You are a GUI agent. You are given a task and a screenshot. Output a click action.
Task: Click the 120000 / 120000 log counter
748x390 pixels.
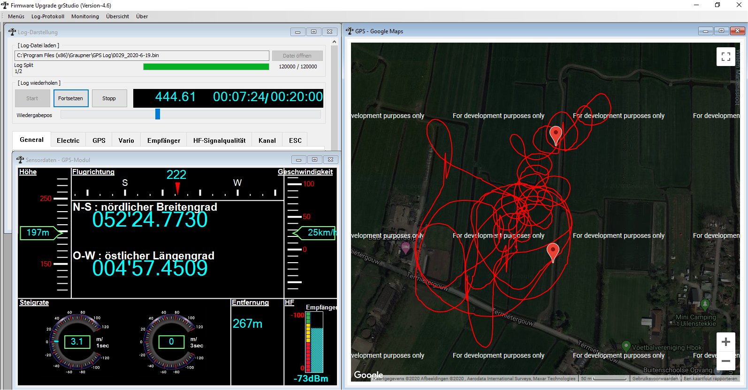tap(298, 66)
